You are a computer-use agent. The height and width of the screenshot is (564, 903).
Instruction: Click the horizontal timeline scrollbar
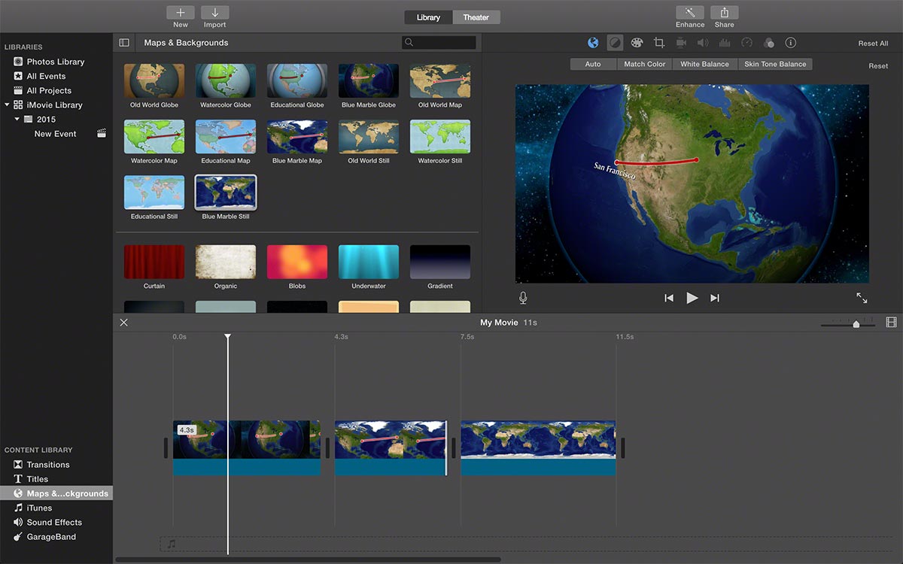tap(308, 559)
